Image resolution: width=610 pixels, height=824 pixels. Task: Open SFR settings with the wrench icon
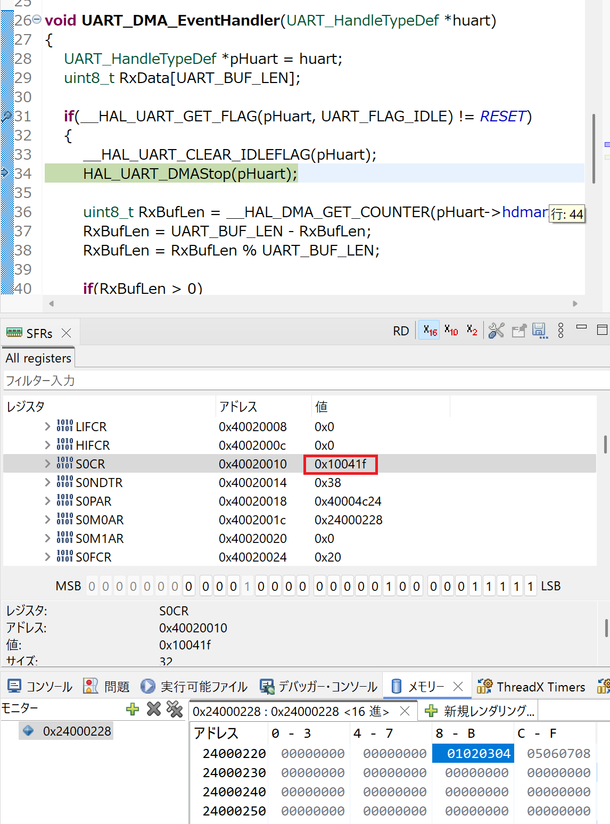tap(496, 330)
